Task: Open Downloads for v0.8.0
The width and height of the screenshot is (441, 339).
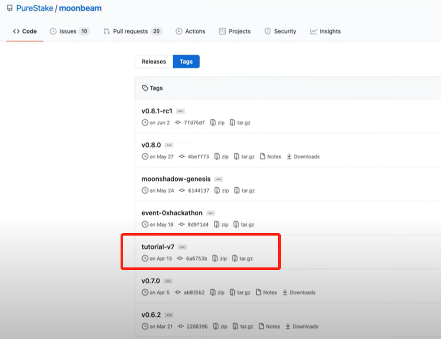Action: 303,157
